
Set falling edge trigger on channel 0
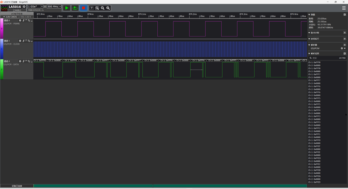(29, 21)
